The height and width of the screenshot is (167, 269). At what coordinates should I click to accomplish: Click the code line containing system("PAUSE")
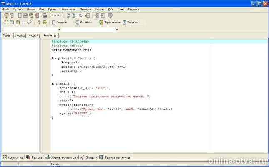pyautogui.click(x=68, y=114)
